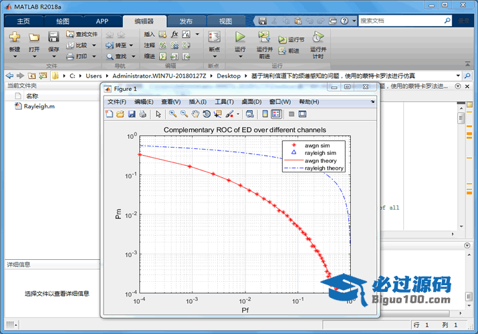Switch to the APP tab
The image size is (478, 334).
pos(102,21)
